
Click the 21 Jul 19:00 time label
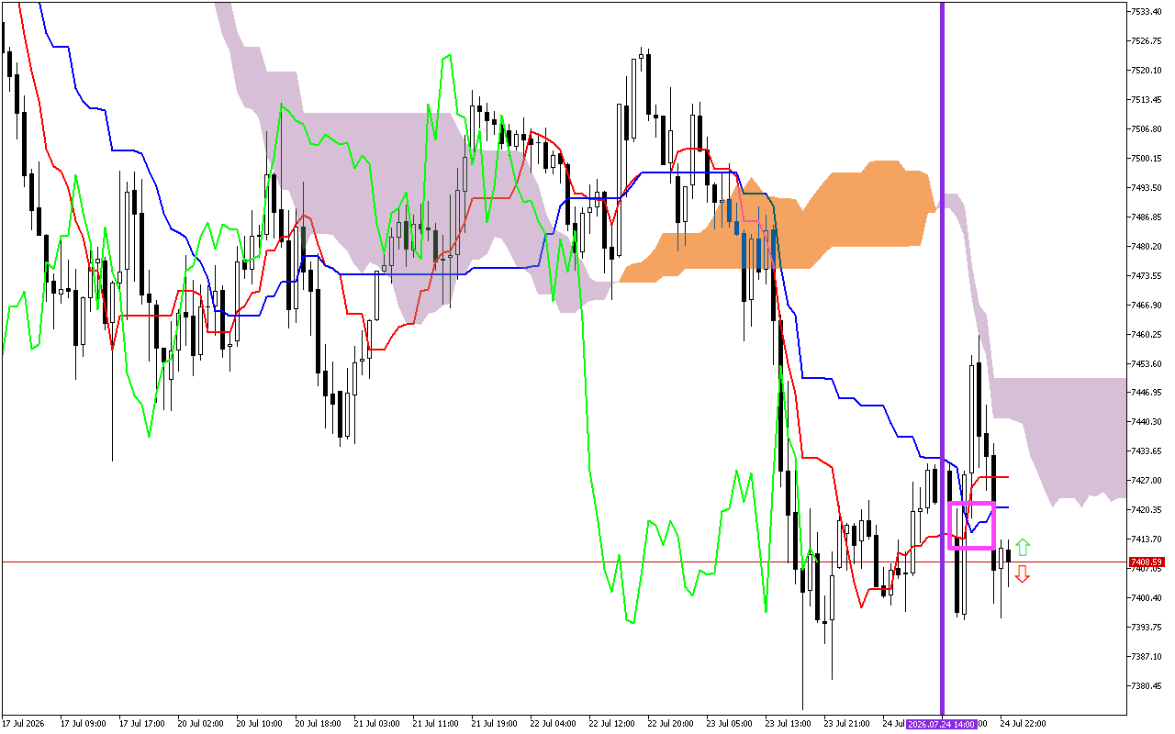pos(496,724)
